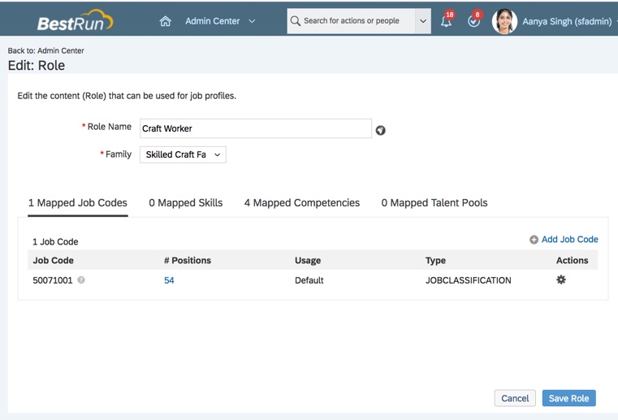
Task: Click the Add Job Code link
Action: coord(564,240)
